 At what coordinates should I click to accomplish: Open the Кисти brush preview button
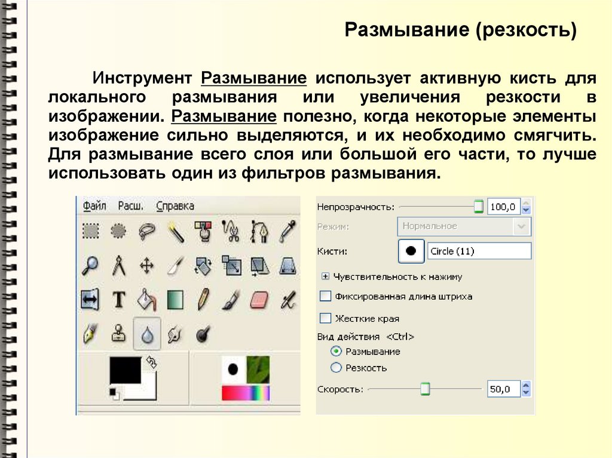click(x=411, y=251)
